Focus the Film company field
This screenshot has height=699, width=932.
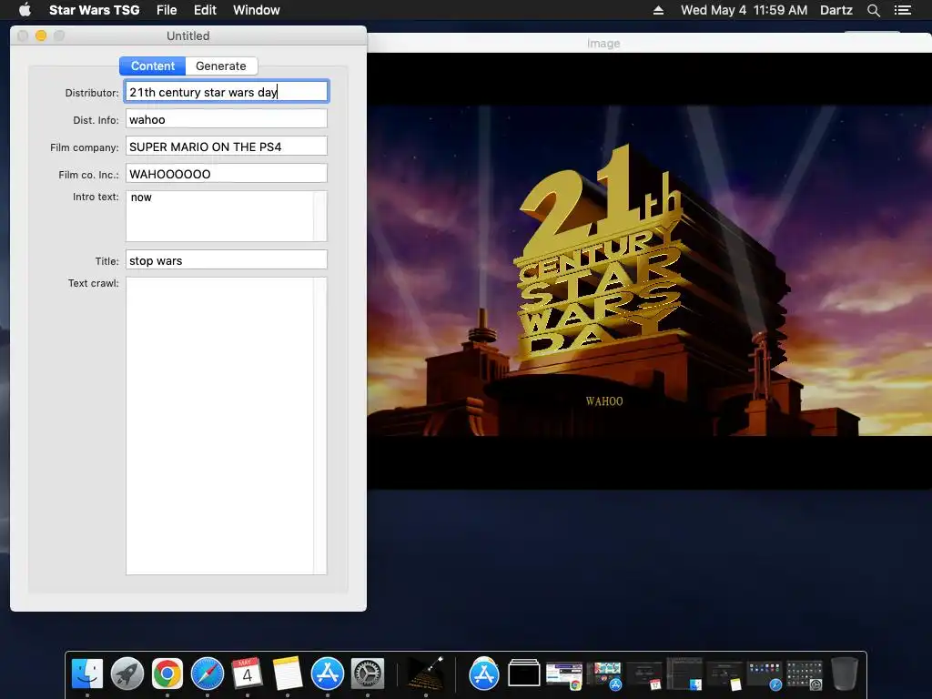click(227, 147)
